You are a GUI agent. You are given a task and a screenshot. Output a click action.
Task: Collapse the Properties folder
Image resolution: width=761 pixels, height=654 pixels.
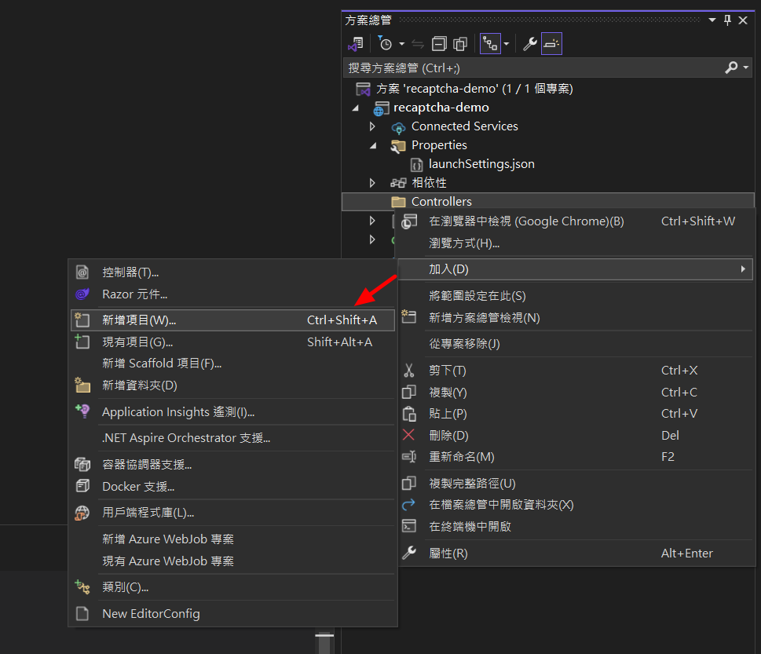coord(373,145)
